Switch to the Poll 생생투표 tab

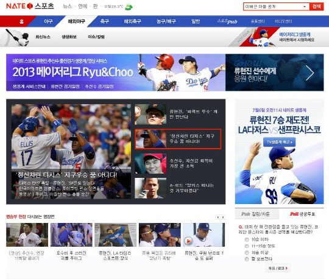[302, 214]
